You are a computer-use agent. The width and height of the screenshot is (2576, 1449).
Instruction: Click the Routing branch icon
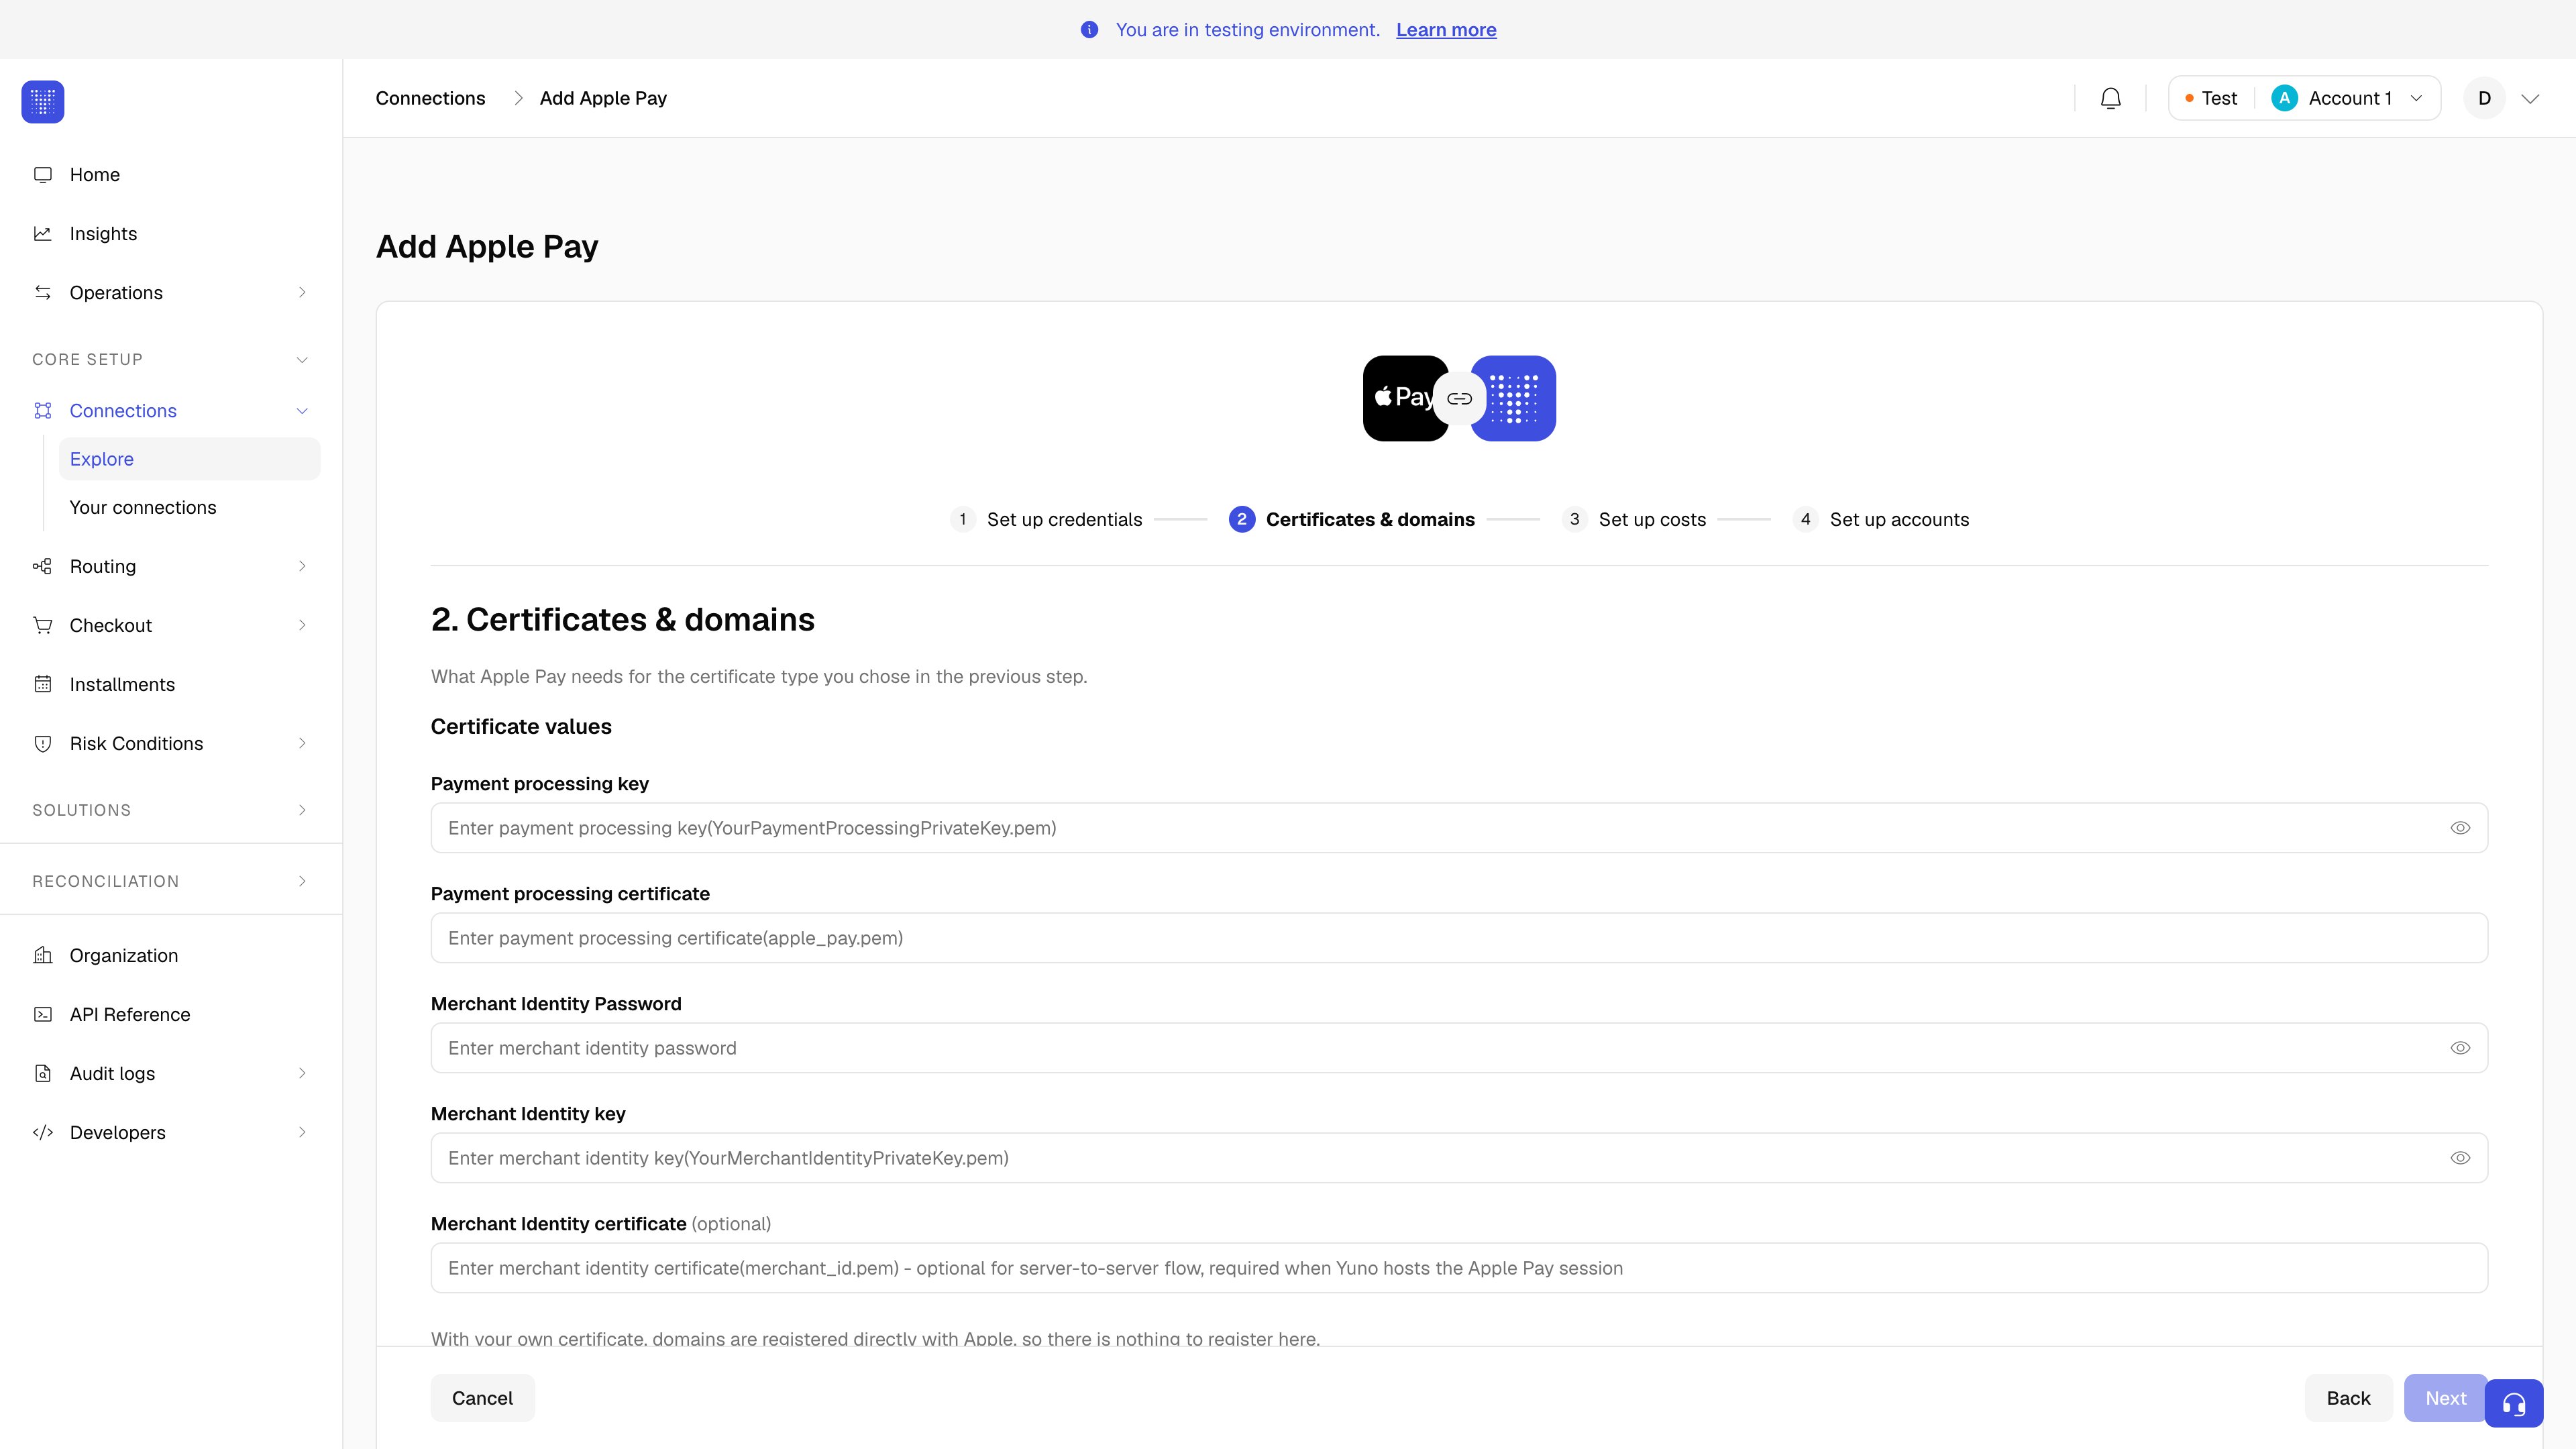click(x=43, y=567)
